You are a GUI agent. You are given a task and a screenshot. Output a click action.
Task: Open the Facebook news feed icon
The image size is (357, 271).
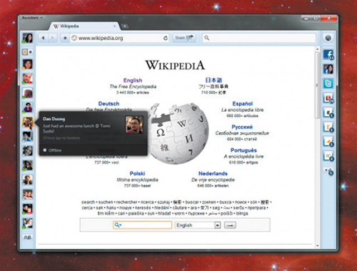click(x=328, y=55)
